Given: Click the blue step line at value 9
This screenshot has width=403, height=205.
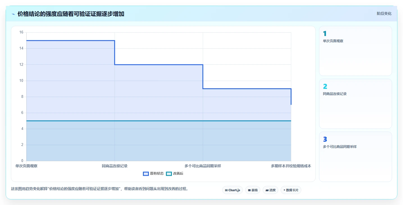Looking at the screenshot, I should click(247, 89).
